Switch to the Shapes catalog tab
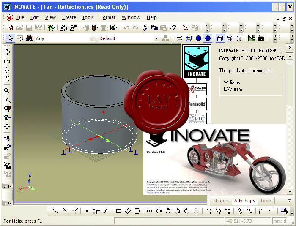 [x=221, y=201]
